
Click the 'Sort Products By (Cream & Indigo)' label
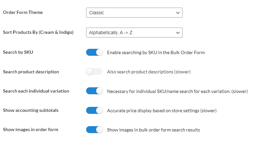coord(38,33)
